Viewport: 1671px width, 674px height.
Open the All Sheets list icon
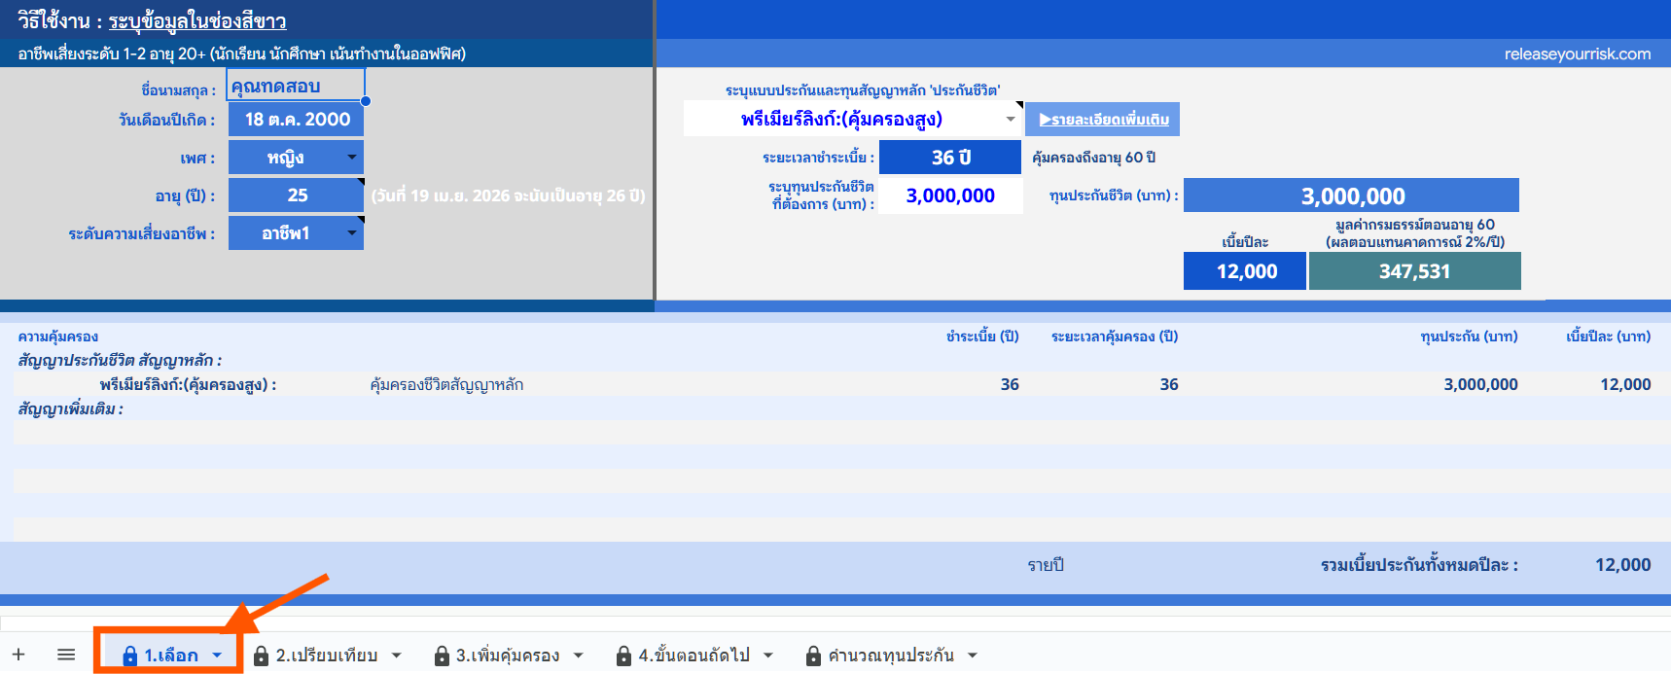[66, 655]
